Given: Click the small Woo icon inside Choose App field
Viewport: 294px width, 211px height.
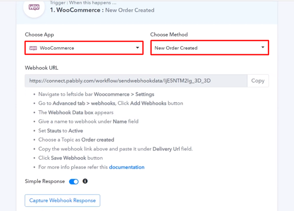Looking at the screenshot, I should coord(33,48).
